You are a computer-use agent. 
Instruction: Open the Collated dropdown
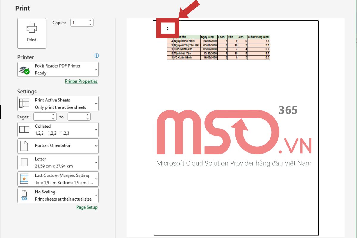click(58, 130)
